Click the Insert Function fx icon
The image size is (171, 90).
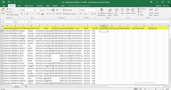pyautogui.click(x=29, y=21)
